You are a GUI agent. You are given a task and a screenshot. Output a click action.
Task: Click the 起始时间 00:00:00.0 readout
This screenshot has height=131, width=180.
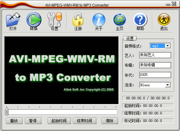148,106
